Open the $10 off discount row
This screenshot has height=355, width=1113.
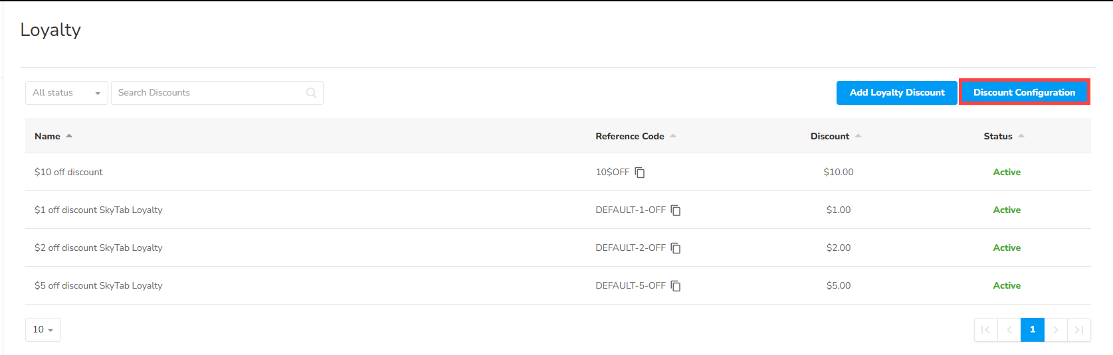tap(69, 173)
